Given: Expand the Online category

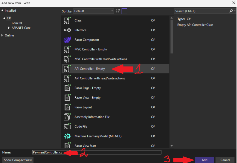Looking at the screenshot, I should (3, 35).
